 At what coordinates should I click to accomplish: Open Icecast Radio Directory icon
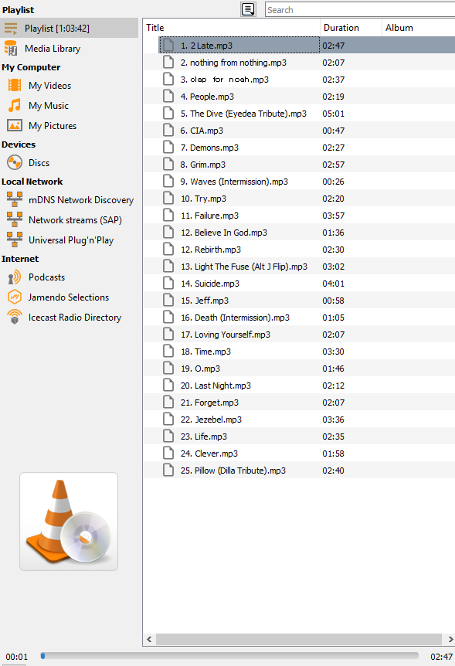click(x=15, y=317)
